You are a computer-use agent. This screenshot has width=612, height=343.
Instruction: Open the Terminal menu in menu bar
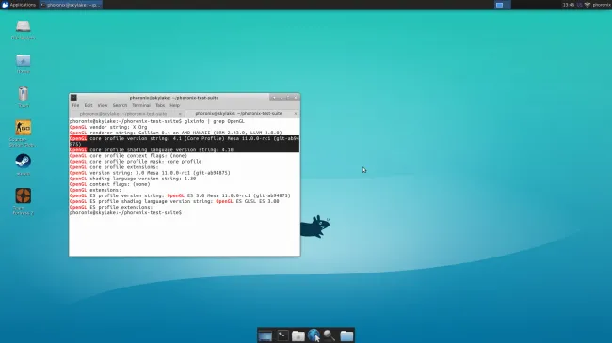141,105
